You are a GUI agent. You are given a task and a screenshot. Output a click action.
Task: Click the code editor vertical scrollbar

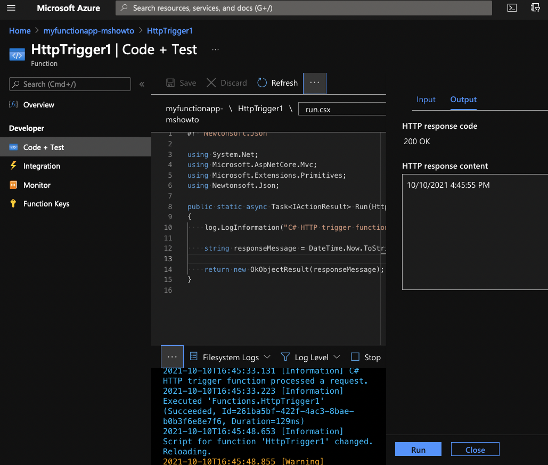coord(383,238)
